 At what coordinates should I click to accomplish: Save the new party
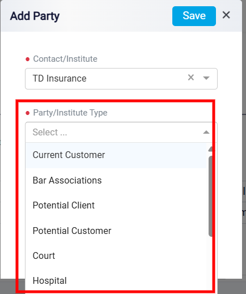coord(194,16)
